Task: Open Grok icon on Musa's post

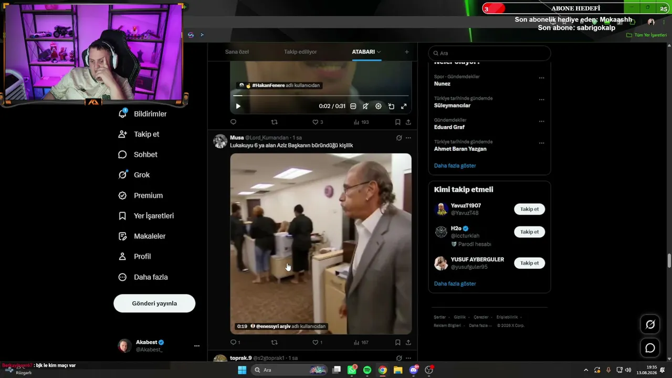Action: pyautogui.click(x=399, y=138)
